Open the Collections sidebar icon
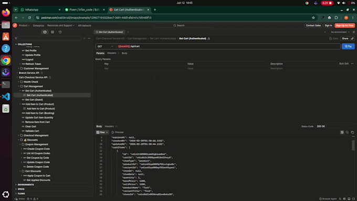This screenshot has height=201, width=357. (x=45, y=32)
